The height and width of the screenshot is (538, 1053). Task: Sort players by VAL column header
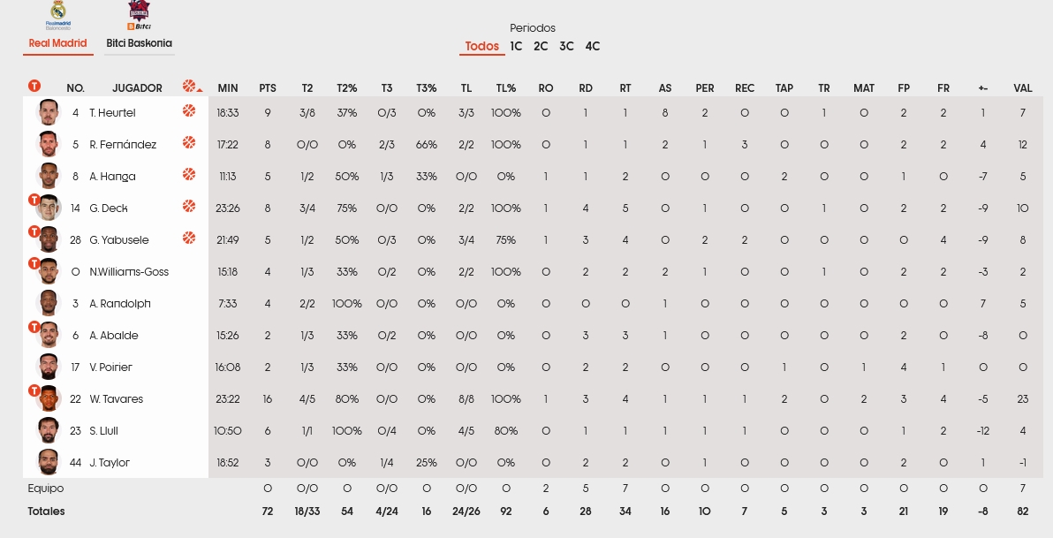pos(1023,88)
